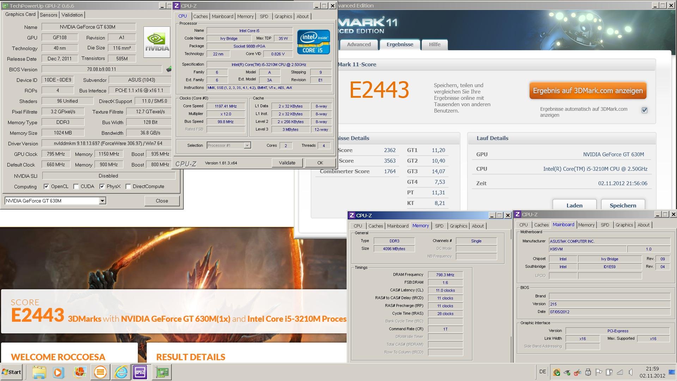Click the Close button in GPU-Z

coord(162,201)
